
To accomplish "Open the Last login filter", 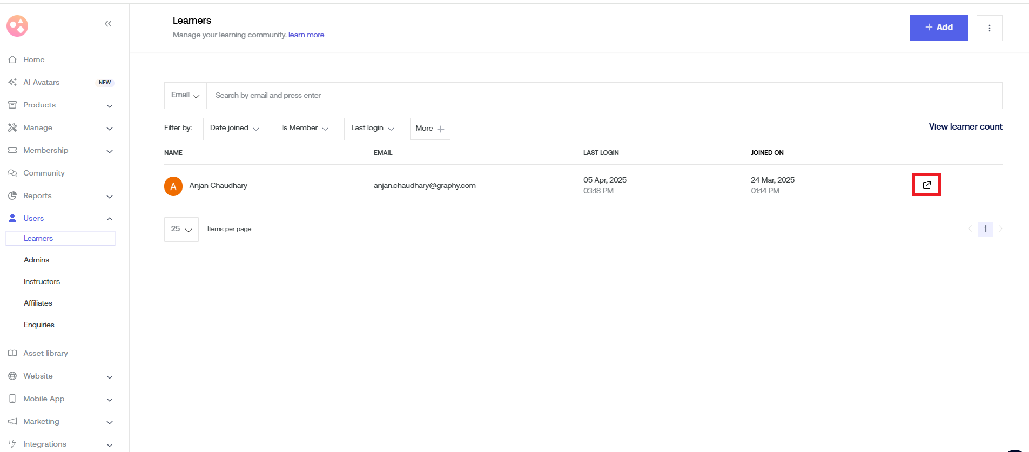I will coord(372,129).
